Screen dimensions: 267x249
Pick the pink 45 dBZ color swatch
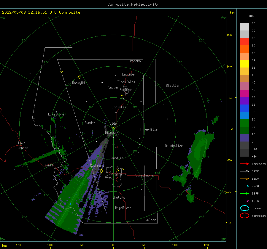(244, 86)
